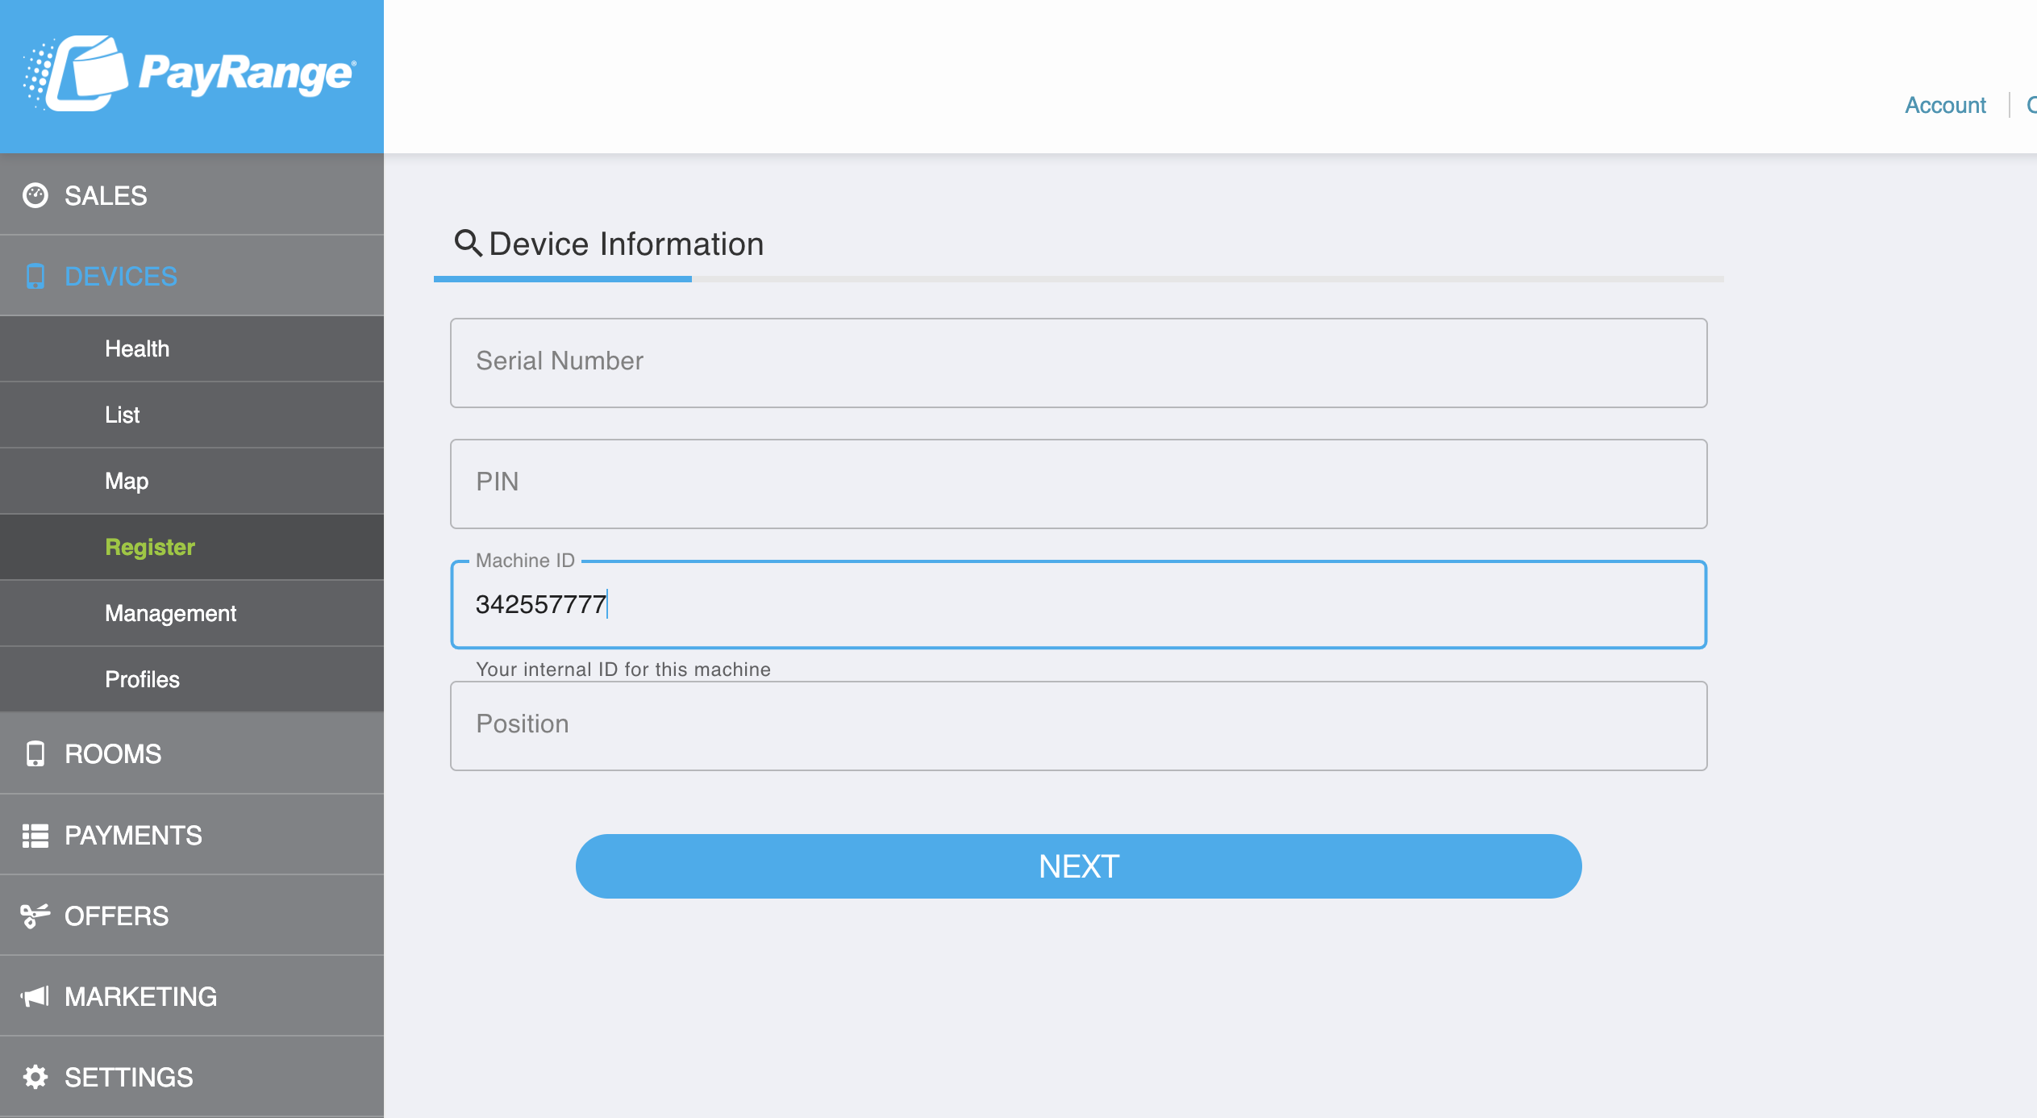The image size is (2037, 1118).
Task: Click the Sales gauge icon
Action: click(35, 196)
